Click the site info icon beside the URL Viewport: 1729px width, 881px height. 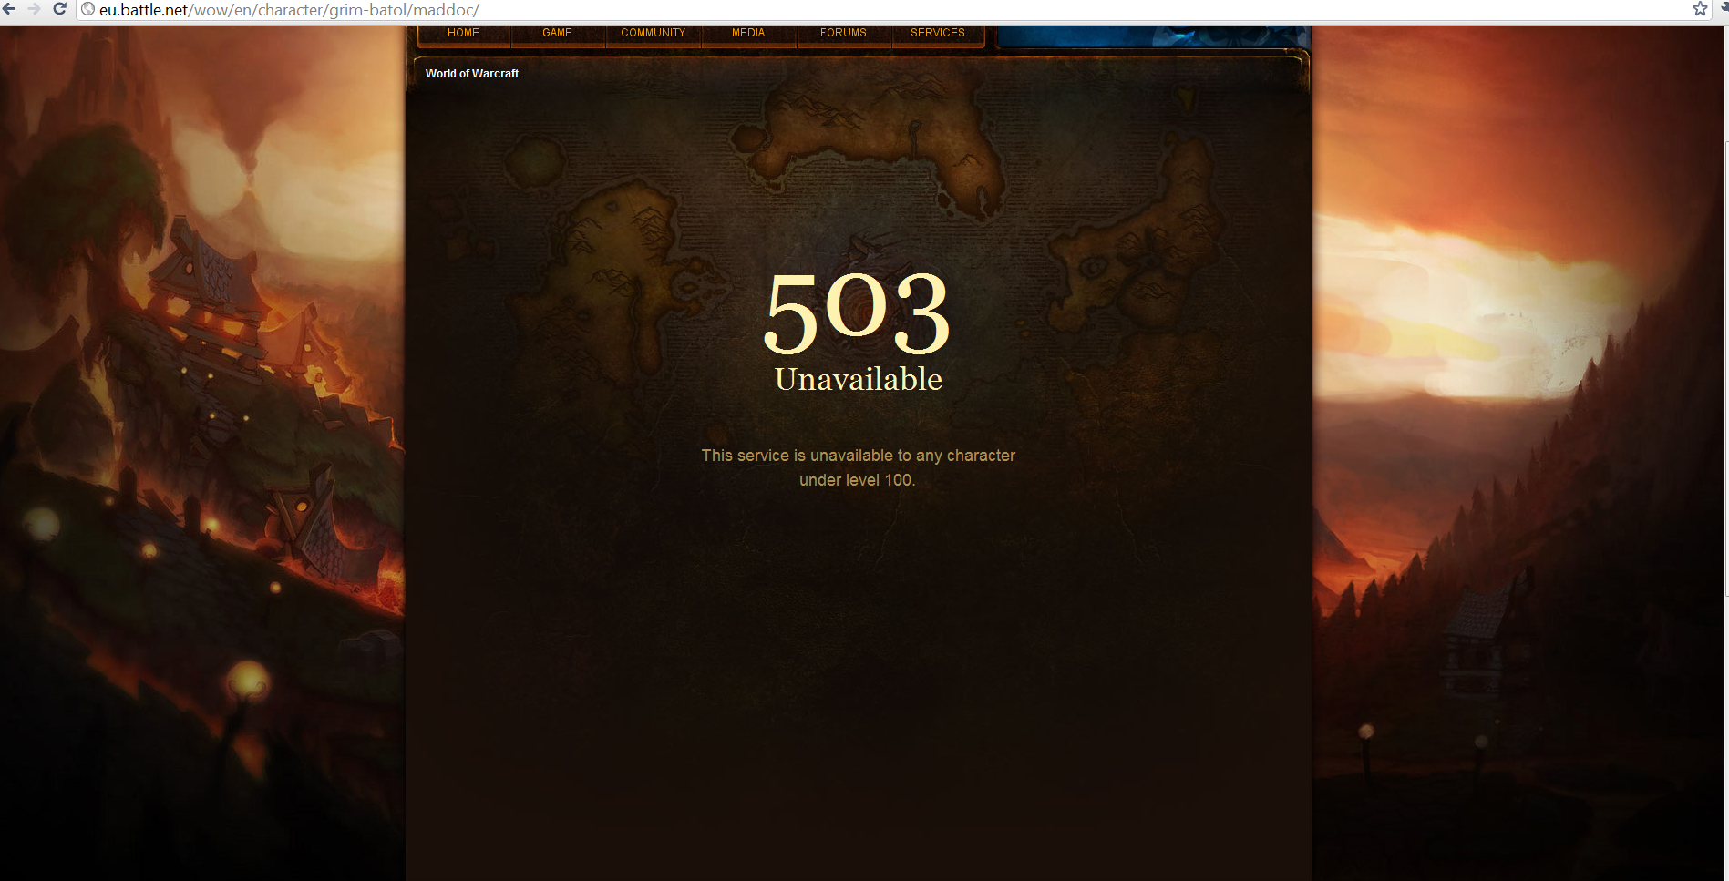[88, 9]
